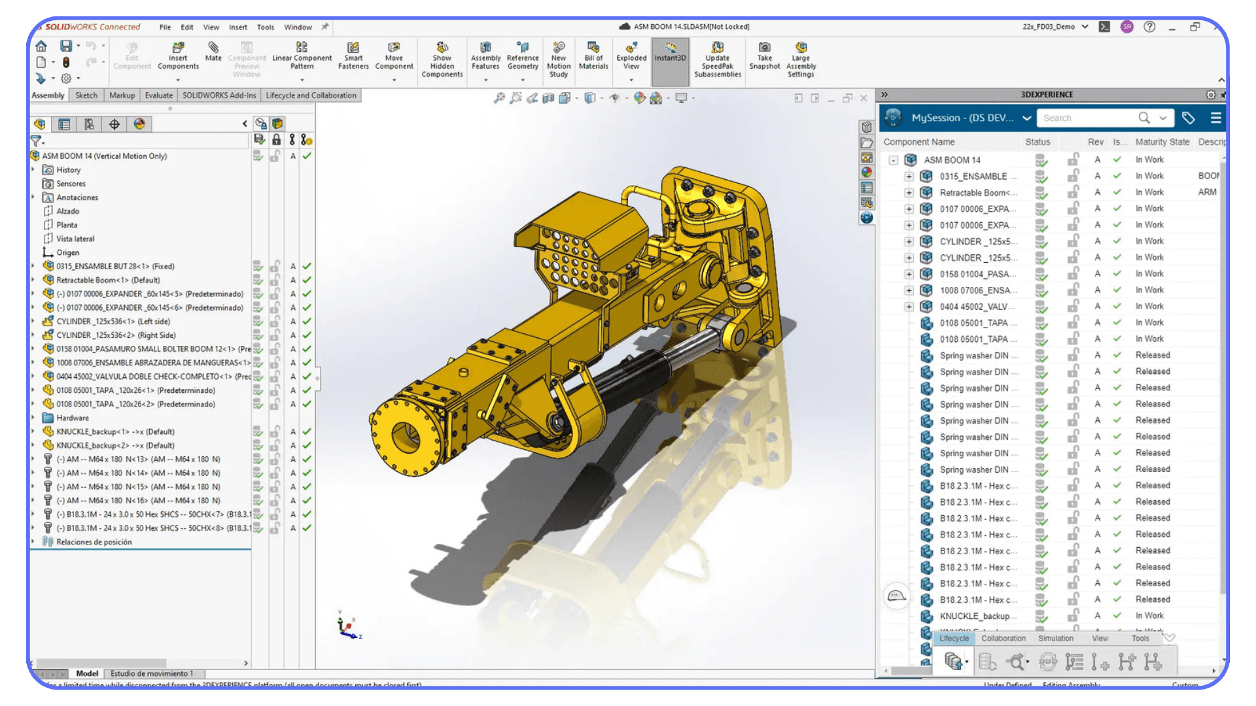This screenshot has height=706, width=1256.
Task: Open the Smart Fasteners tool
Action: (x=353, y=58)
